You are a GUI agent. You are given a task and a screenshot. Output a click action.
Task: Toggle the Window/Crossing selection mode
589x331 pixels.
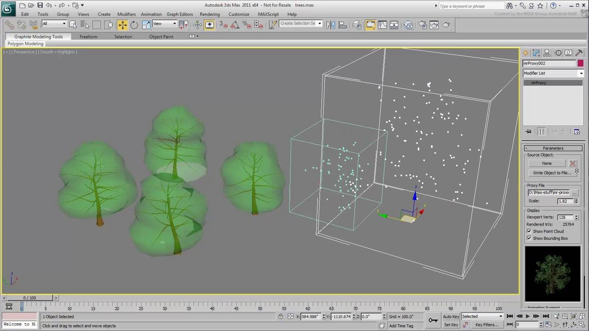[109, 25]
